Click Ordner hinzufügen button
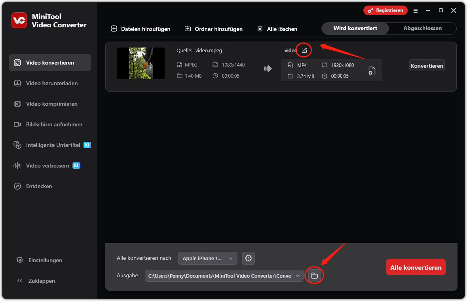467x301 pixels. point(214,29)
